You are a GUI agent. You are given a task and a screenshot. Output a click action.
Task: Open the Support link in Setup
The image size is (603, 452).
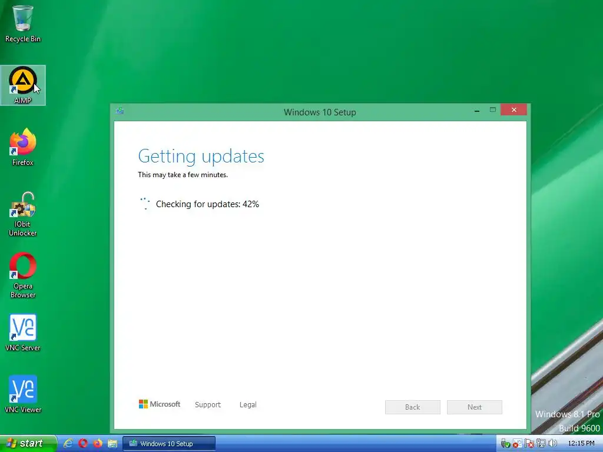(208, 405)
